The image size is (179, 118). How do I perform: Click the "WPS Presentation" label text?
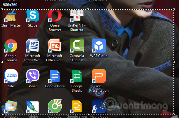tap(99, 88)
